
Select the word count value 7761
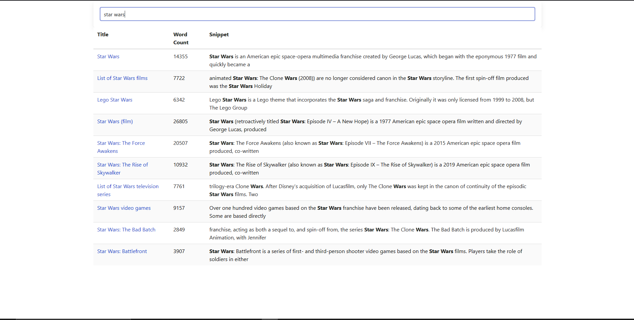click(179, 186)
